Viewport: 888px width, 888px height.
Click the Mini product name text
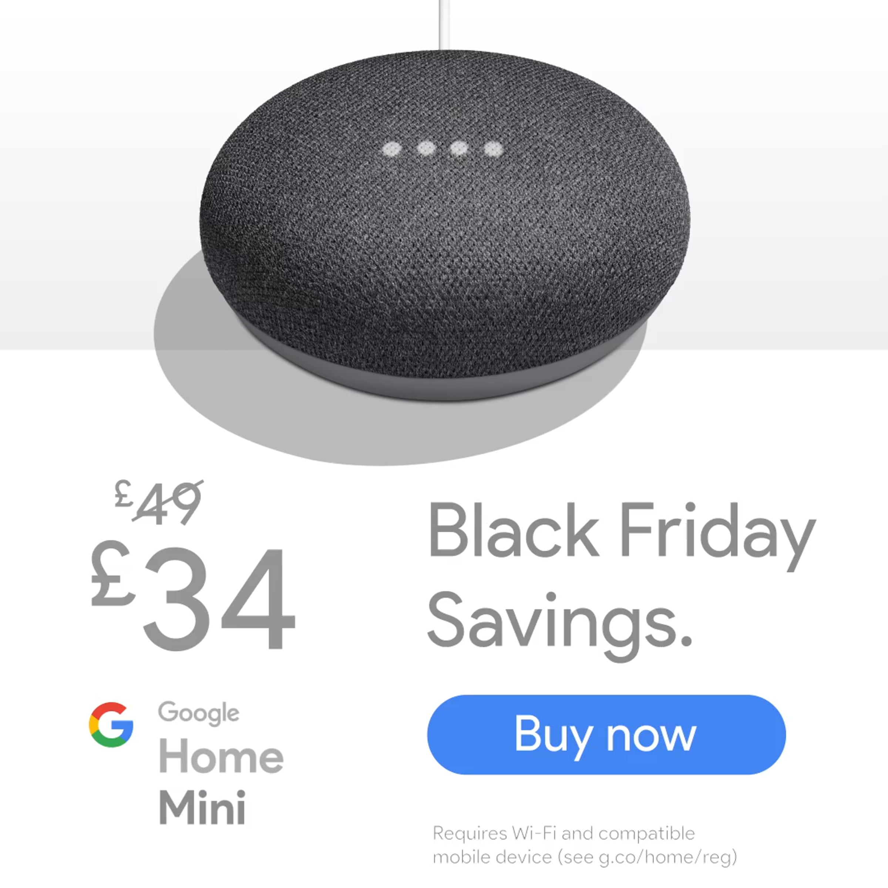pyautogui.click(x=202, y=808)
